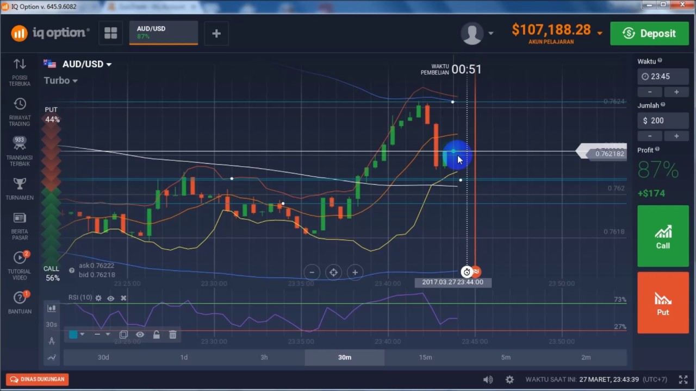Open Bantuan help section
This screenshot has height=391, width=696.
click(20, 302)
